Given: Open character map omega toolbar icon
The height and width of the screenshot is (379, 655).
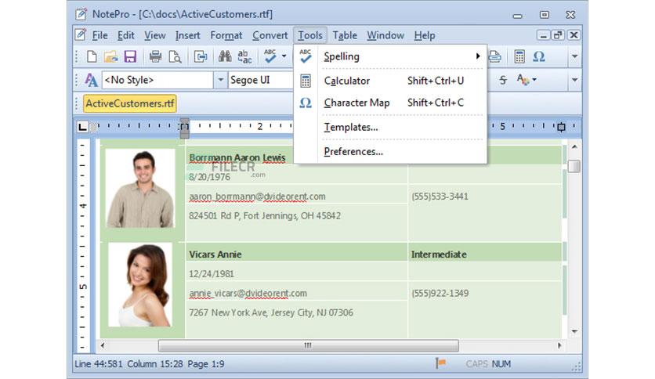Looking at the screenshot, I should 539,56.
